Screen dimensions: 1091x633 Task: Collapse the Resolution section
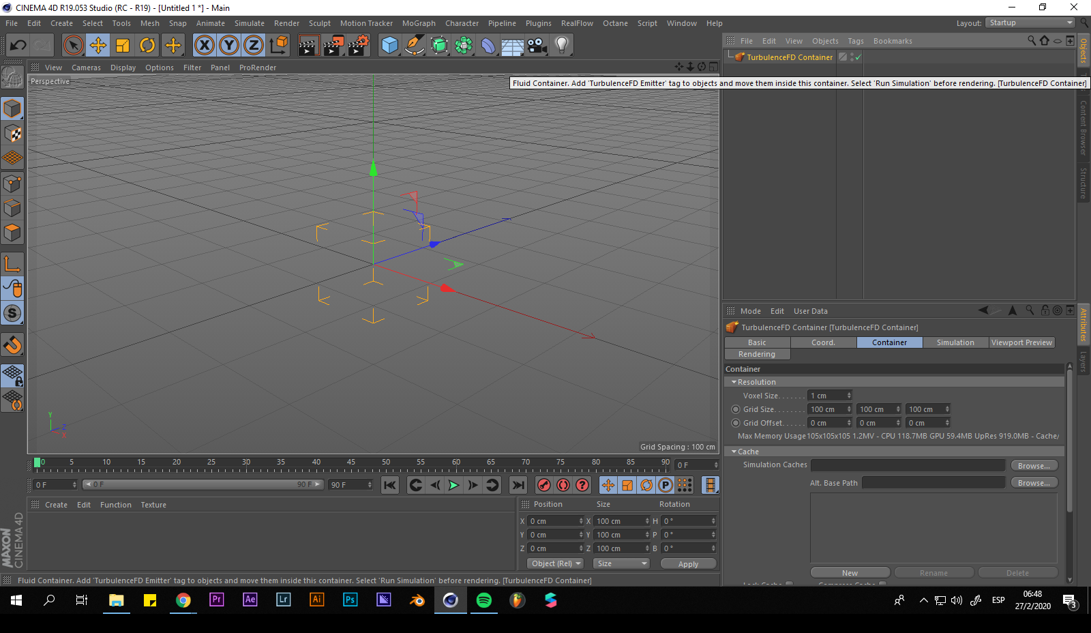tap(734, 382)
